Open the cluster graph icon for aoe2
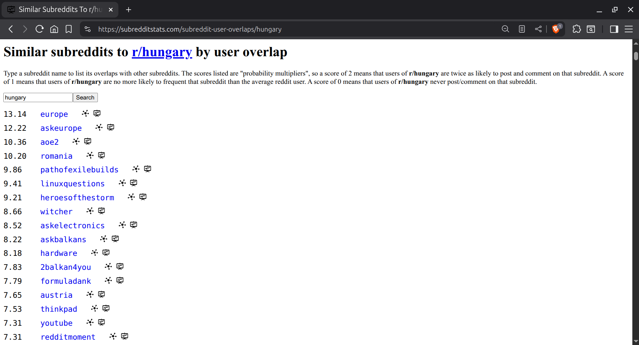This screenshot has height=345, width=639. click(x=76, y=141)
